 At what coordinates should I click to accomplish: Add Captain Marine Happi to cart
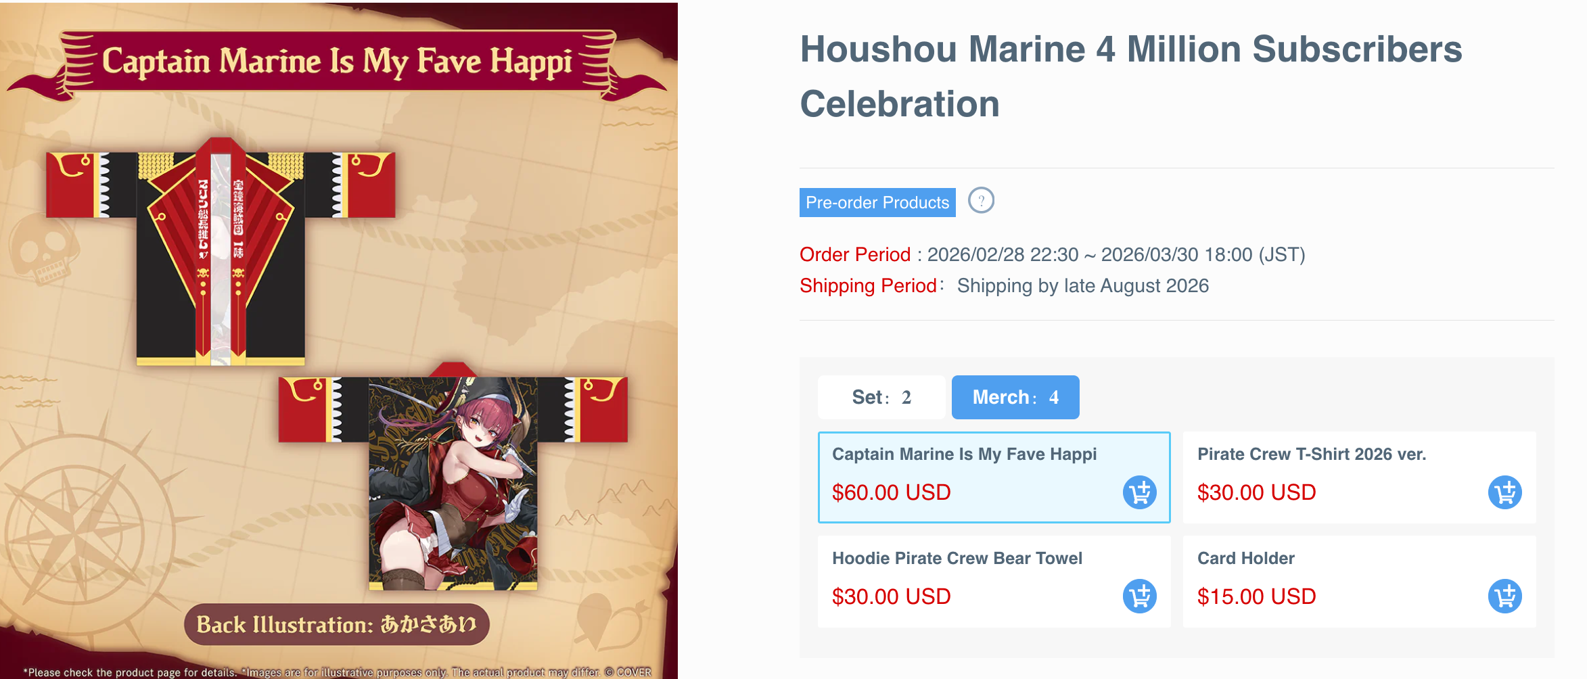(x=1140, y=492)
